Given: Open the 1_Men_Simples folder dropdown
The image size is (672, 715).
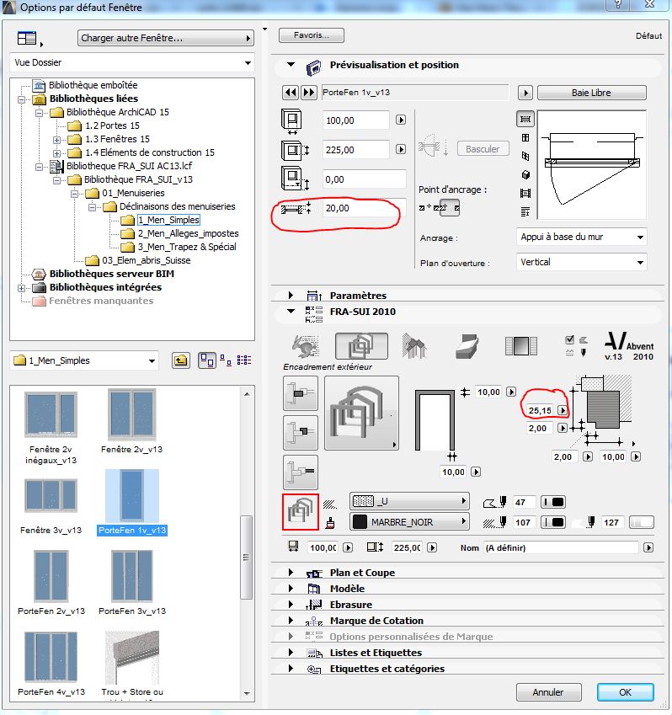Looking at the screenshot, I should tap(84, 360).
